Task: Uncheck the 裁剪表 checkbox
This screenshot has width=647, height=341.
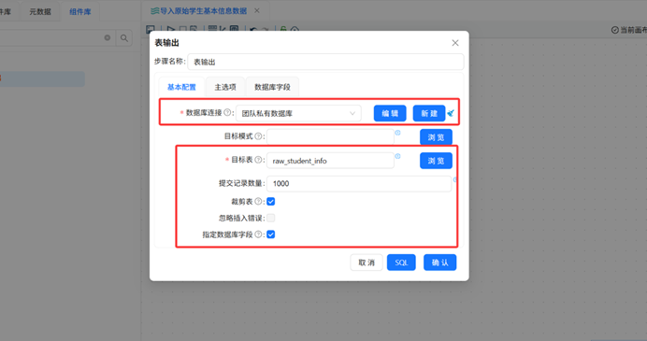Action: pyautogui.click(x=271, y=202)
